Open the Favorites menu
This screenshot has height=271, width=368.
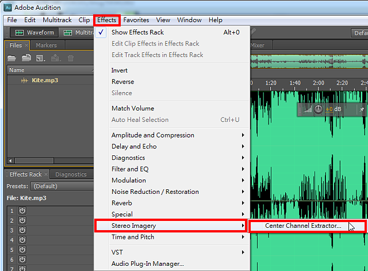136,20
